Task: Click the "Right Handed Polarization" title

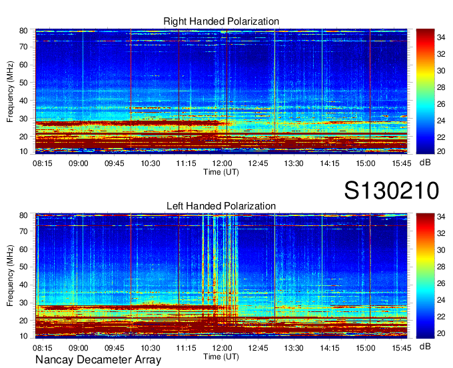Action: tap(221, 21)
